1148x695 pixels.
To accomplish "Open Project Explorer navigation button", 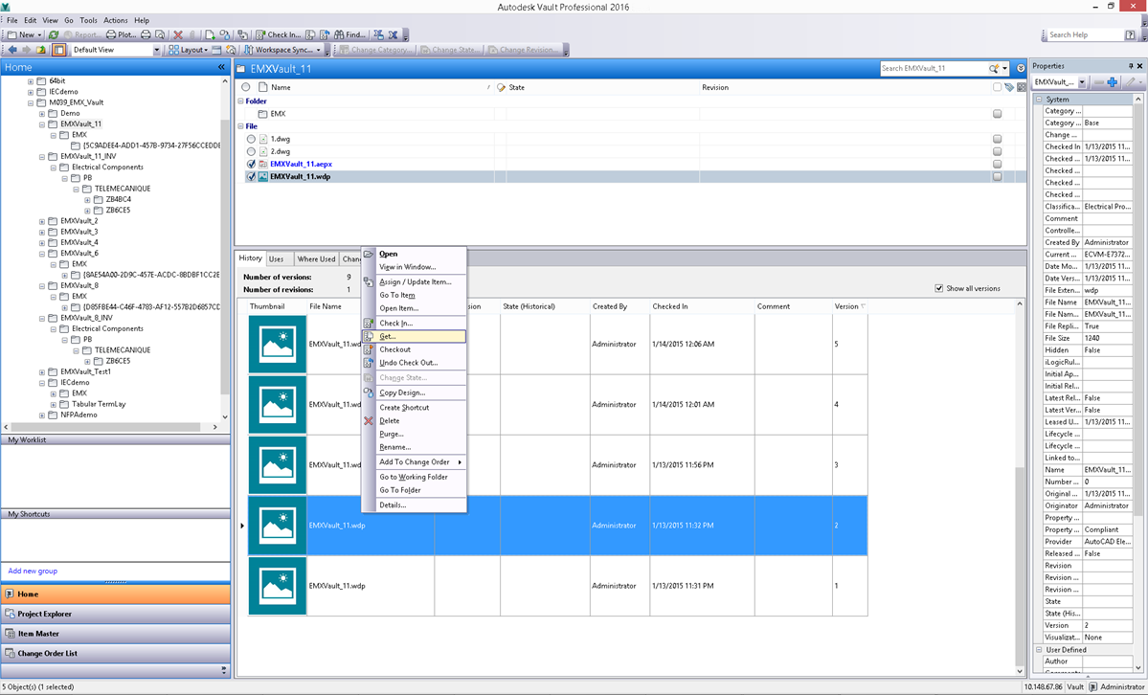I will [x=116, y=614].
